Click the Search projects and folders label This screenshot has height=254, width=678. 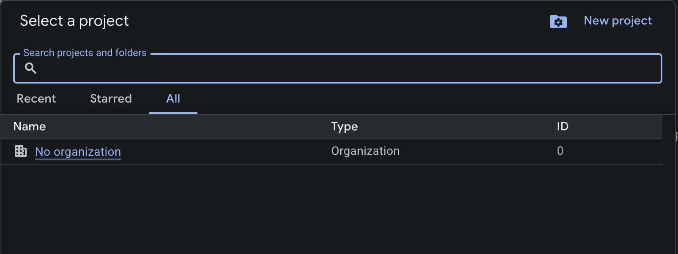point(85,52)
